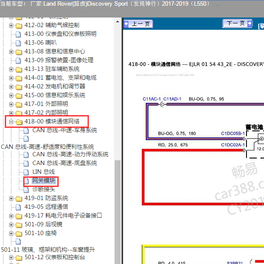Click the 417-01 外部照明 folder icon
Viewport: 264px width, 264px height.
19,105
